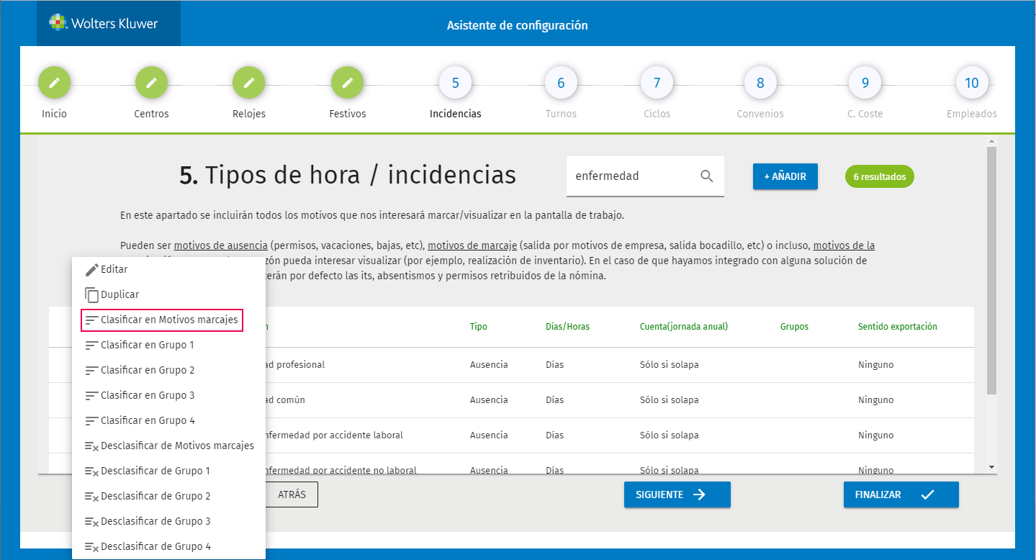Go to the Festivos step pencil icon
Viewport: 1036px width, 560px height.
coord(347,83)
